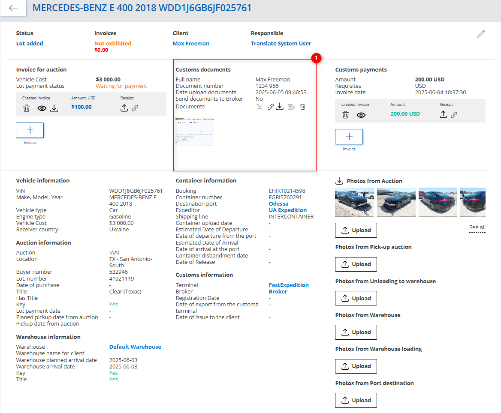Image resolution: width=501 pixels, height=413 pixels.
Task: Select invoice date 2025-06-04 10:37:30
Action: (440, 92)
